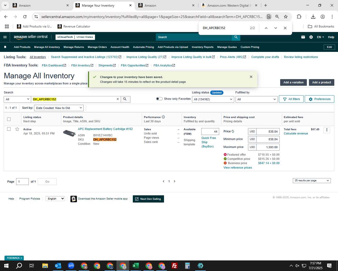Close the find-in-page bar

pos(285,28)
